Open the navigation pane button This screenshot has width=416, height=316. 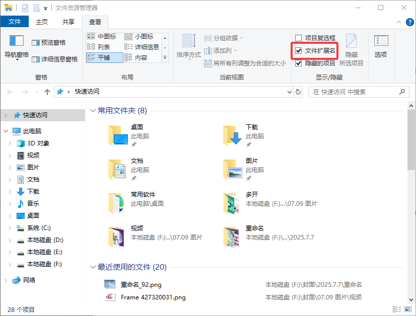coord(17,47)
